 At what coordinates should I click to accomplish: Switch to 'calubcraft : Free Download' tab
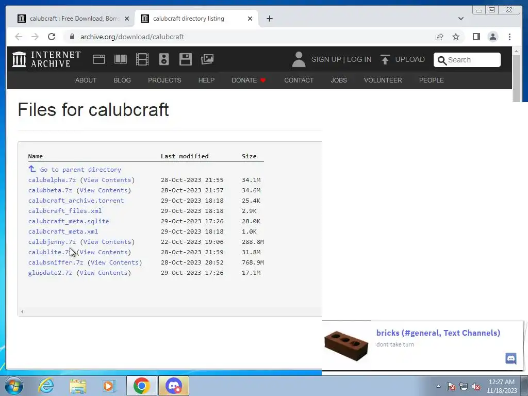[x=74, y=19]
